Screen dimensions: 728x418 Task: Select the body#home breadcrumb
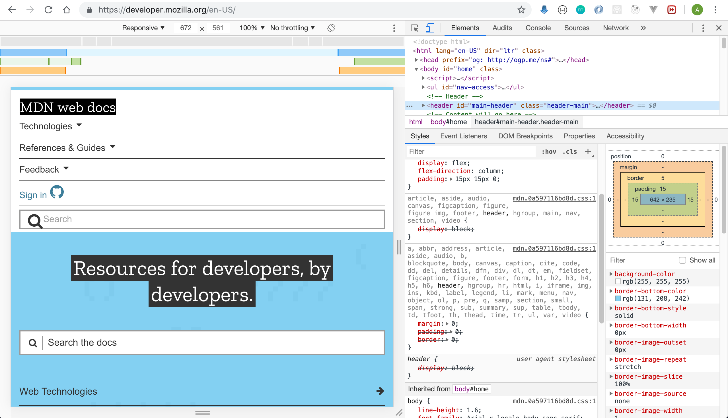pos(448,122)
